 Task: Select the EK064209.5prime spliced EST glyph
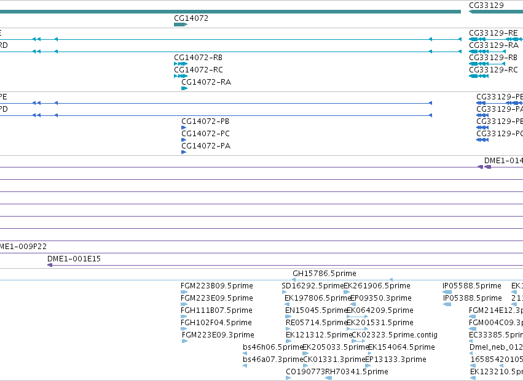(357, 317)
